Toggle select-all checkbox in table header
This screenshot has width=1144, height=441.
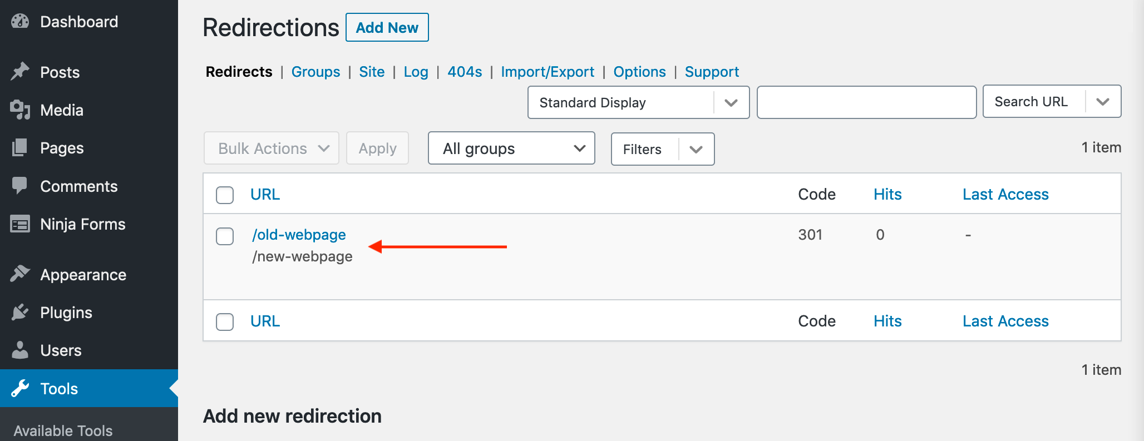click(225, 195)
